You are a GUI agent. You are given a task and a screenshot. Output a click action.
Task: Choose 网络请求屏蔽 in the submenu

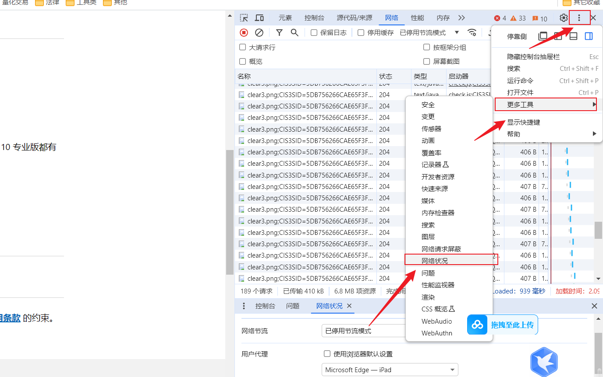[449, 249]
